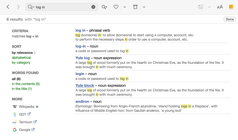238x140 pixels.
Task: Open Wikipedia from the More section
Action: [26, 107]
